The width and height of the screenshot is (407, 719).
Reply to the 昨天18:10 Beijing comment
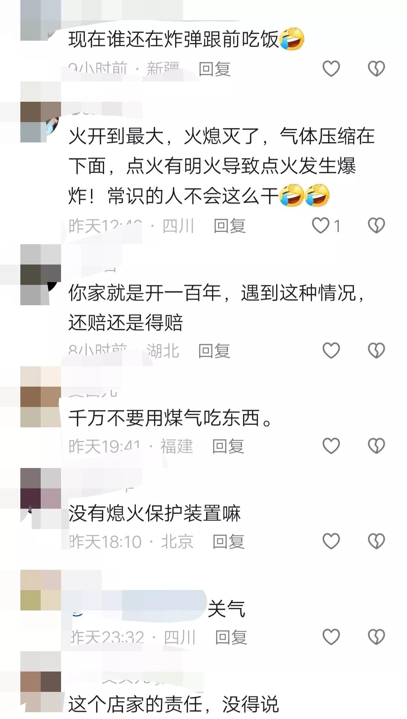pyautogui.click(x=229, y=542)
